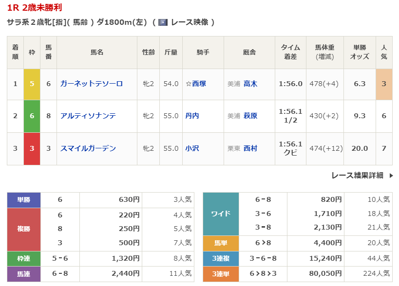Viewport: 399px width, 286px height.
Task: Click yellow frame number 5 cell
Action: pos(32,84)
